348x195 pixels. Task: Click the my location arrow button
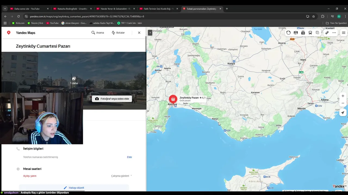pyautogui.click(x=343, y=113)
